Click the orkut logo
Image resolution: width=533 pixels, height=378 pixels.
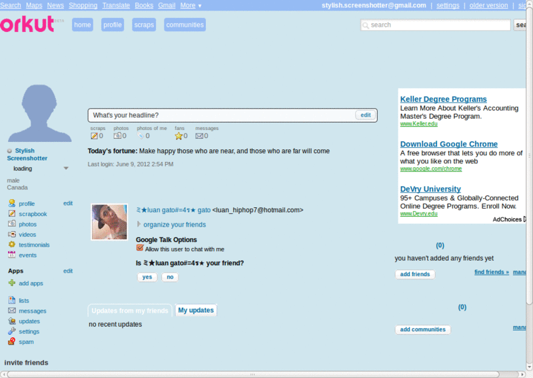[27, 24]
